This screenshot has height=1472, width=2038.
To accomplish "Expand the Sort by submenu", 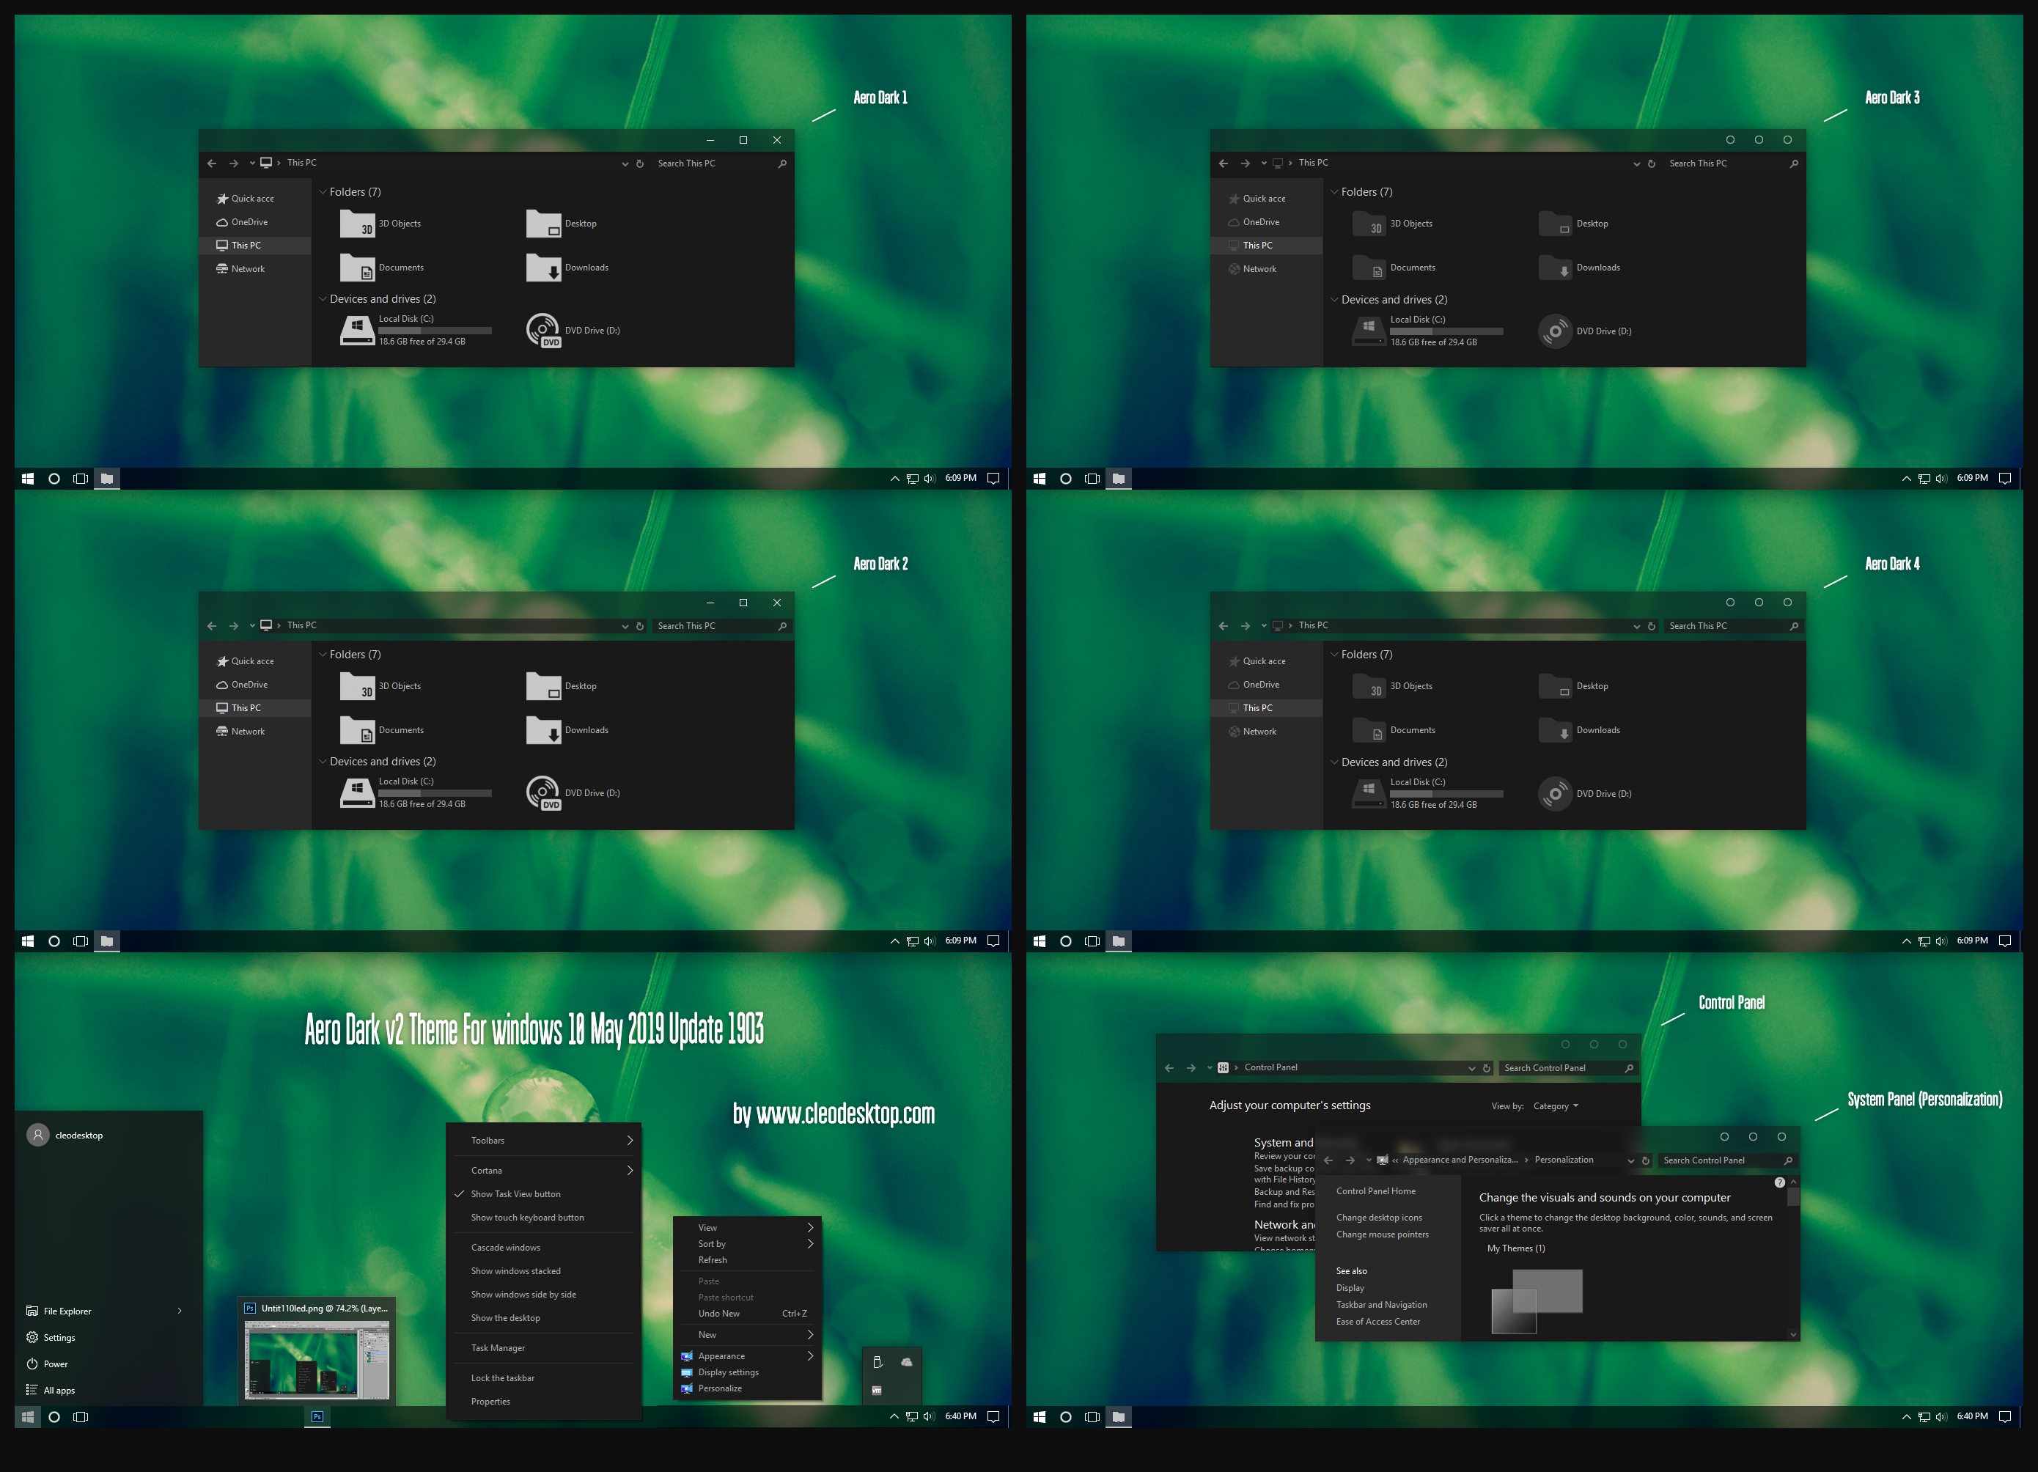I will [x=748, y=1245].
